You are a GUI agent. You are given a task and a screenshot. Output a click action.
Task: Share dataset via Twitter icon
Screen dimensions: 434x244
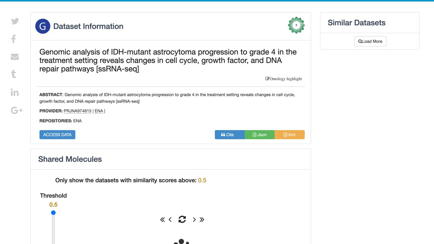point(15,21)
